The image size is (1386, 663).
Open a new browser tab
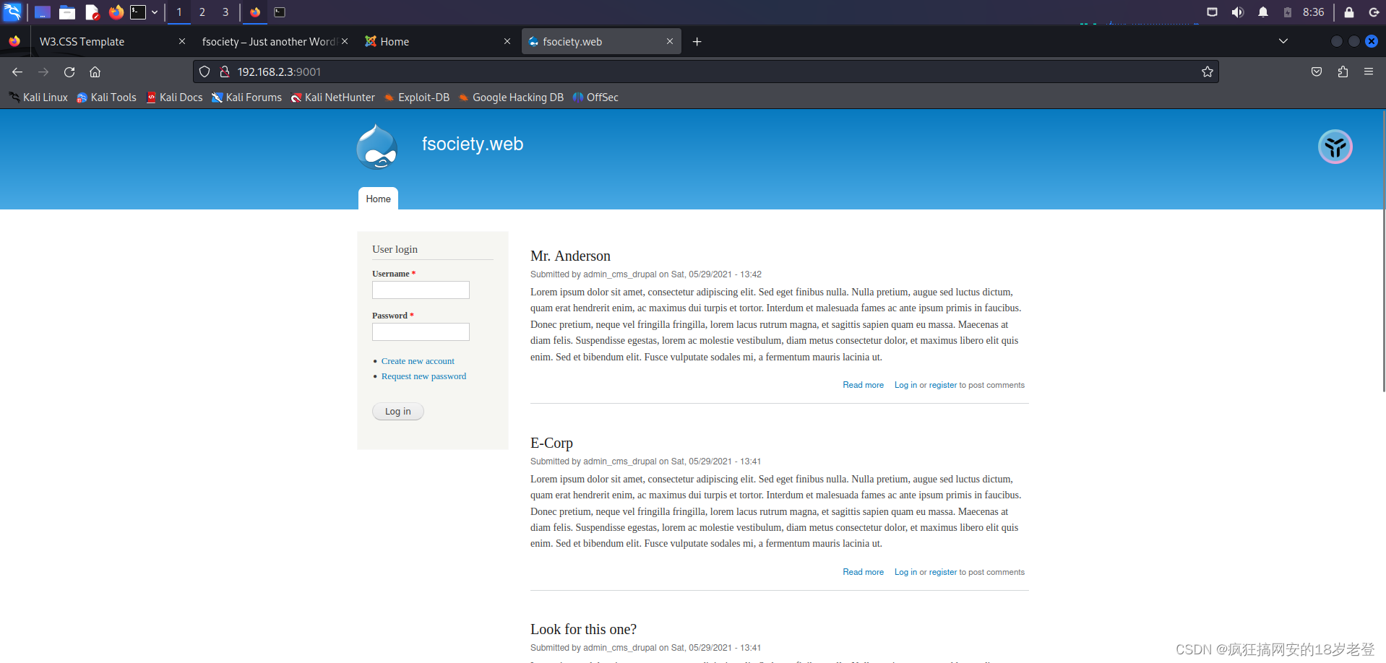(697, 42)
